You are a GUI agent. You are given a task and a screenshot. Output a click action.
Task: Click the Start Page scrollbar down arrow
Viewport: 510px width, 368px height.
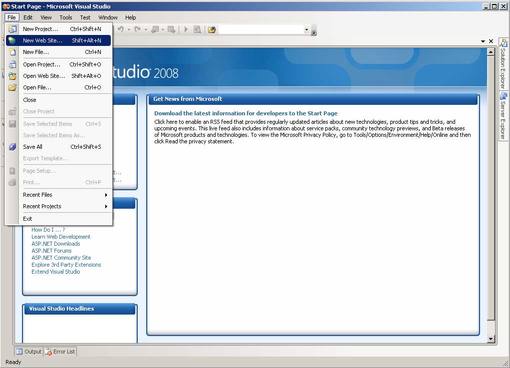pyautogui.click(x=491, y=339)
